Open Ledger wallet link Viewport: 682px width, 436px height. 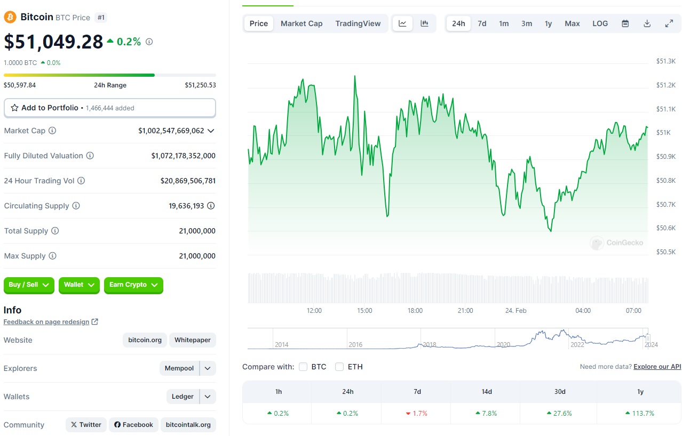(183, 397)
